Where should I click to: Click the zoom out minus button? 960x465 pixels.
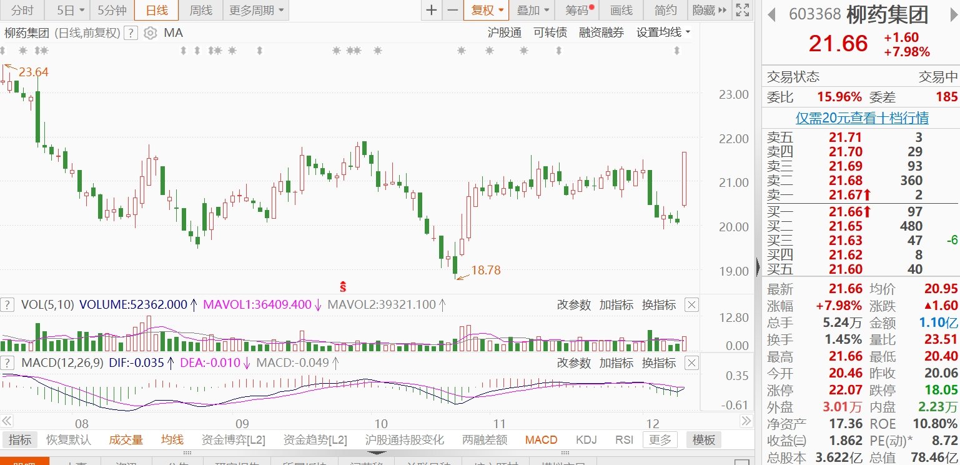click(x=453, y=11)
